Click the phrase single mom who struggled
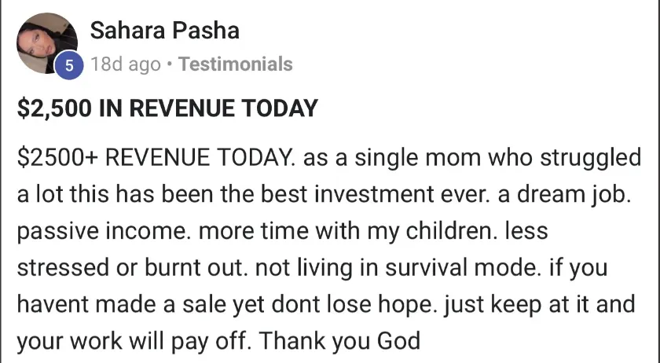660x363 pixels. (497, 159)
